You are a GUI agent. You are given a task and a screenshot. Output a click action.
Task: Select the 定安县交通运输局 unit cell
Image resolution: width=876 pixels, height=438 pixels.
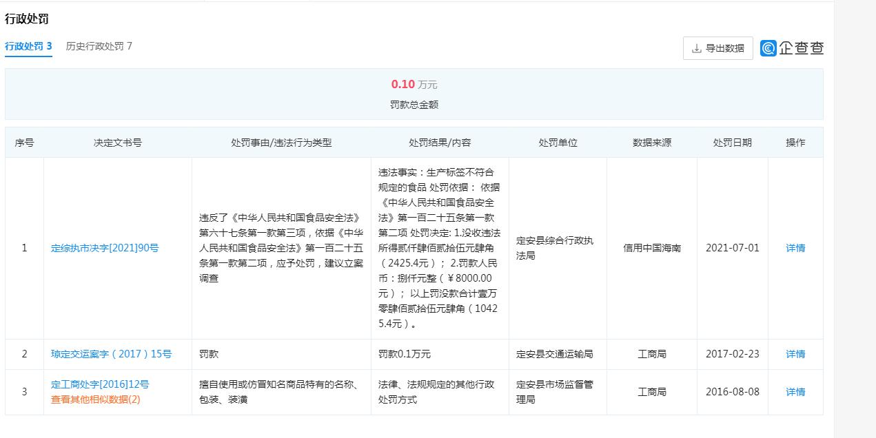[x=556, y=353]
